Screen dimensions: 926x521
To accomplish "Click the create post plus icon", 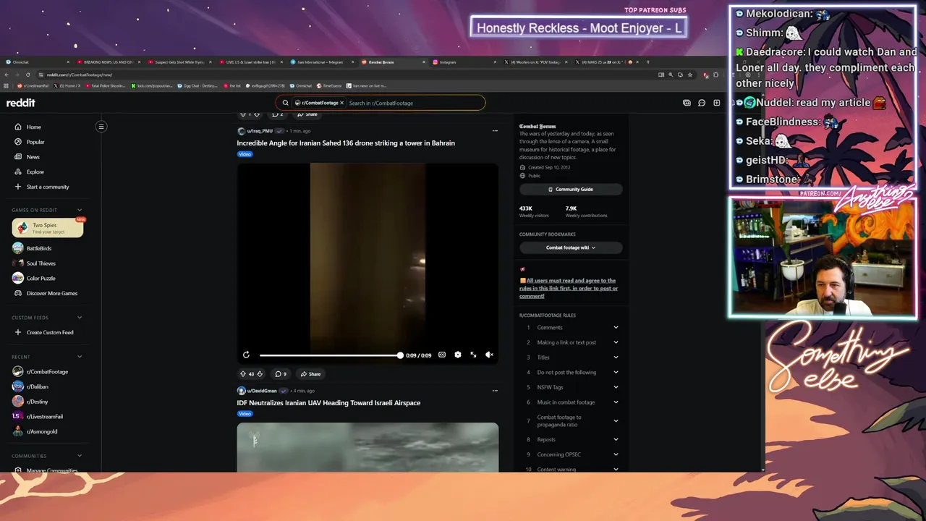I will point(717,103).
